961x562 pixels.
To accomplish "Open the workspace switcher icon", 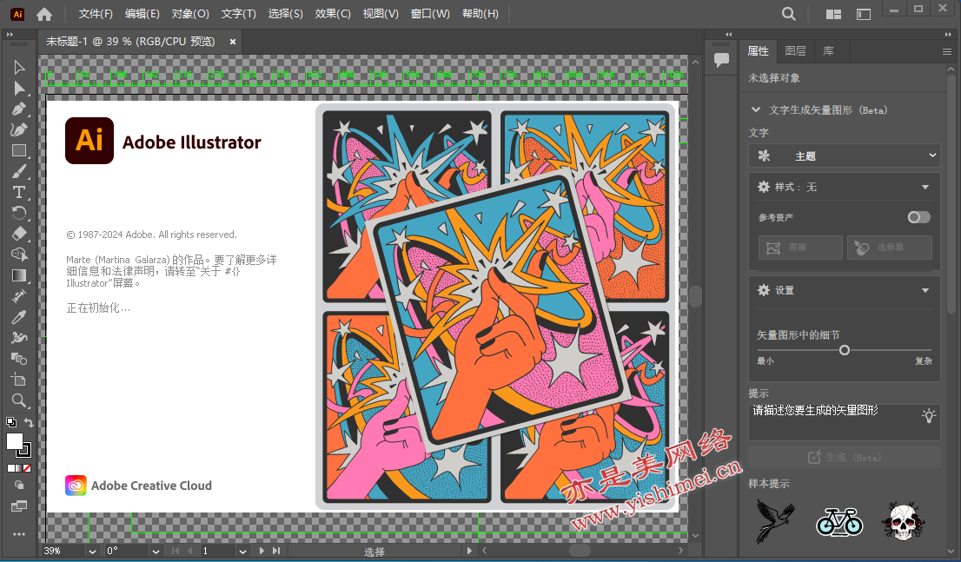I will pos(864,14).
